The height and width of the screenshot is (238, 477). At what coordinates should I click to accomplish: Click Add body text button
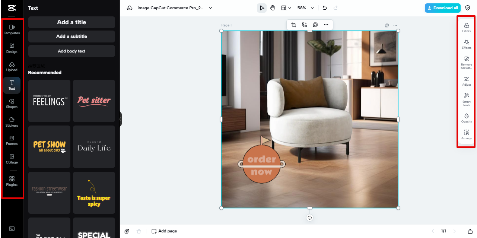coord(71,51)
